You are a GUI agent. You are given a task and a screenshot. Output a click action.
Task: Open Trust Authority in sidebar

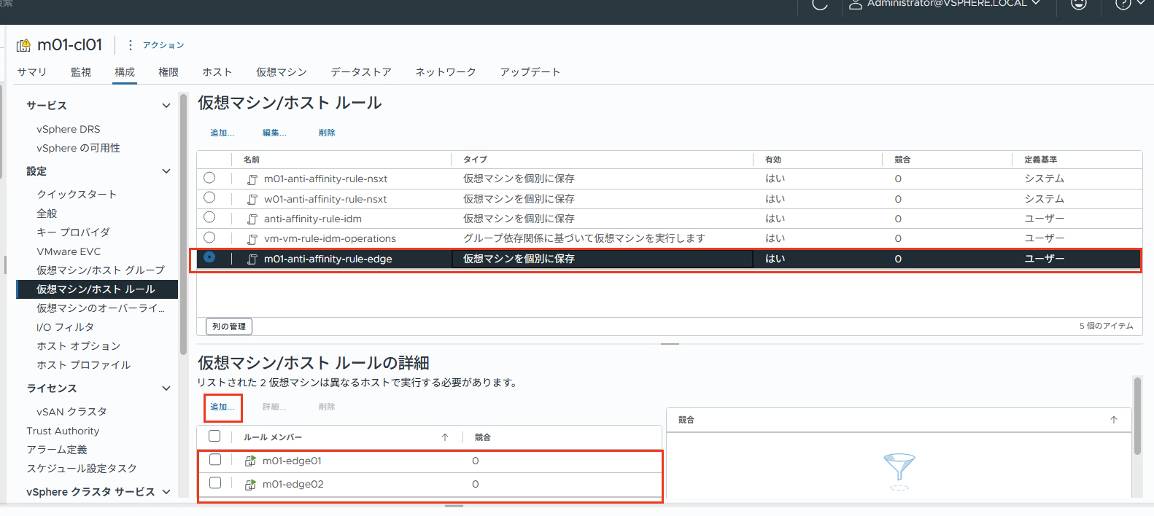tap(63, 431)
